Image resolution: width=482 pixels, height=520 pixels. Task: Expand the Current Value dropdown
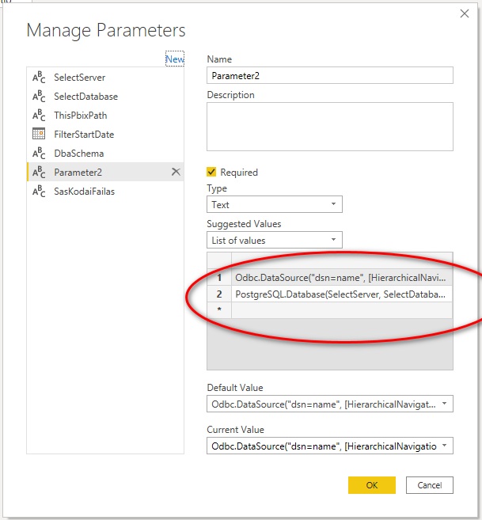[444, 446]
